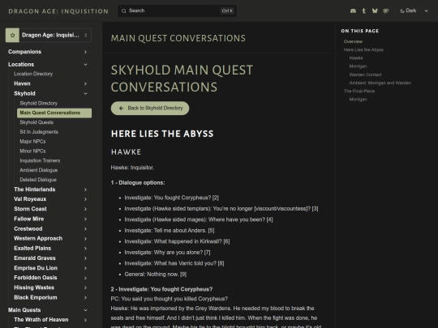The image size is (438, 328).
Task: Expand the Fallow Mire chevron
Action: point(85,219)
